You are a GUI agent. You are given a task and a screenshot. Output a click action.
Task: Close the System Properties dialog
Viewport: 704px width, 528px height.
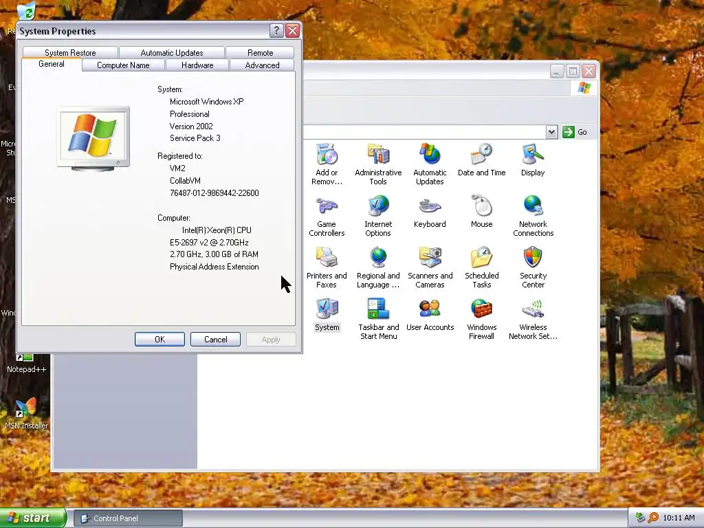(x=292, y=30)
